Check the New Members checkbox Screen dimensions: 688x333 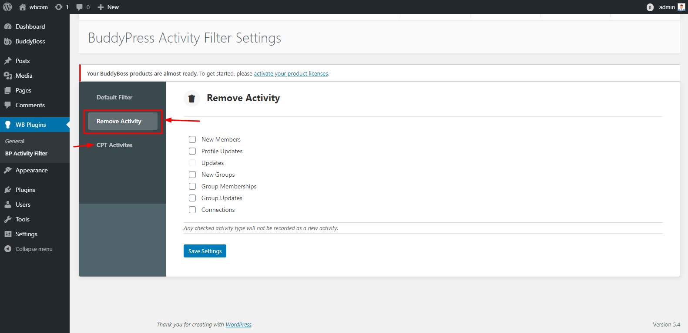[x=192, y=139]
